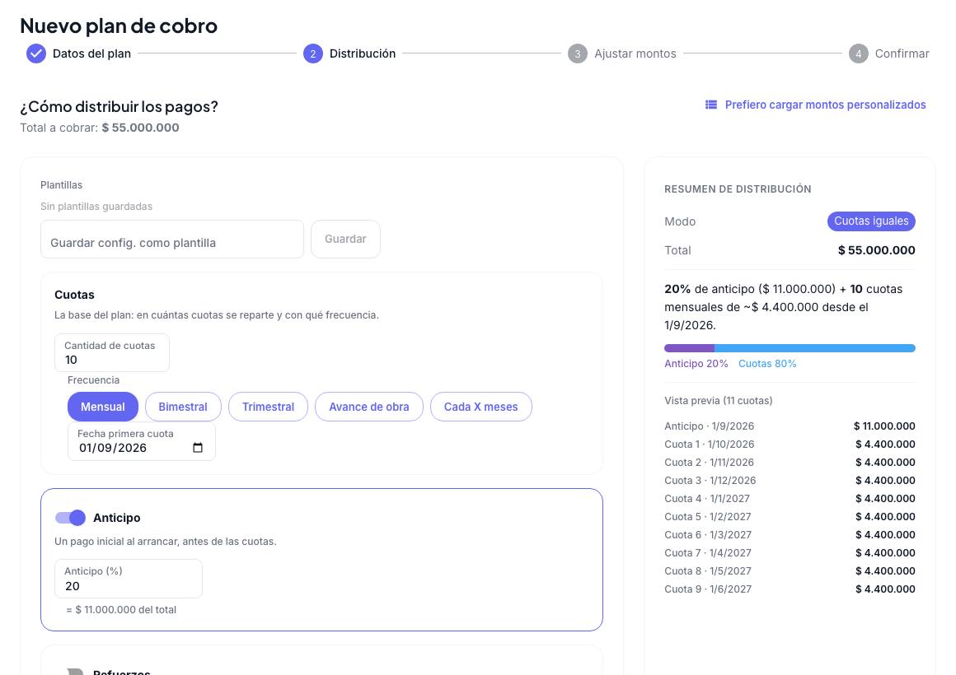Click the Cuotas iguales mode badge

[x=871, y=221]
